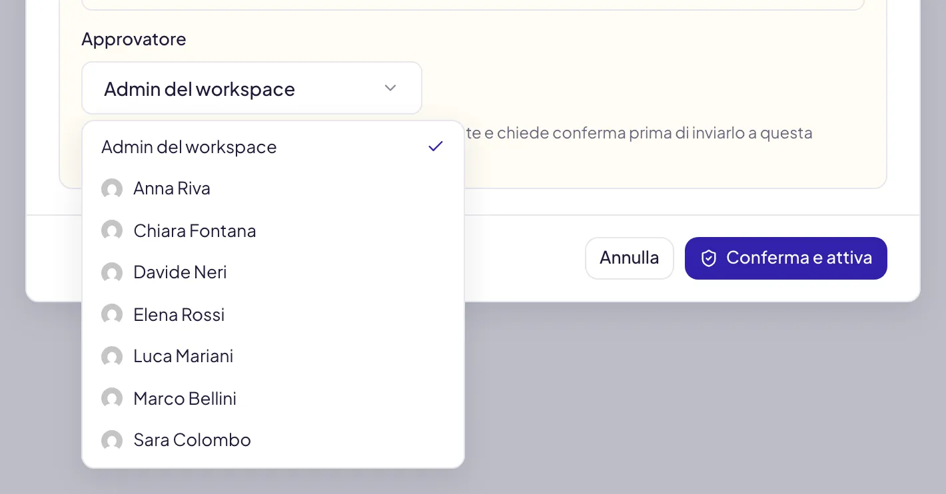Select "Admin del workspace" option in list
Screen dimensions: 946x494
click(x=273, y=146)
